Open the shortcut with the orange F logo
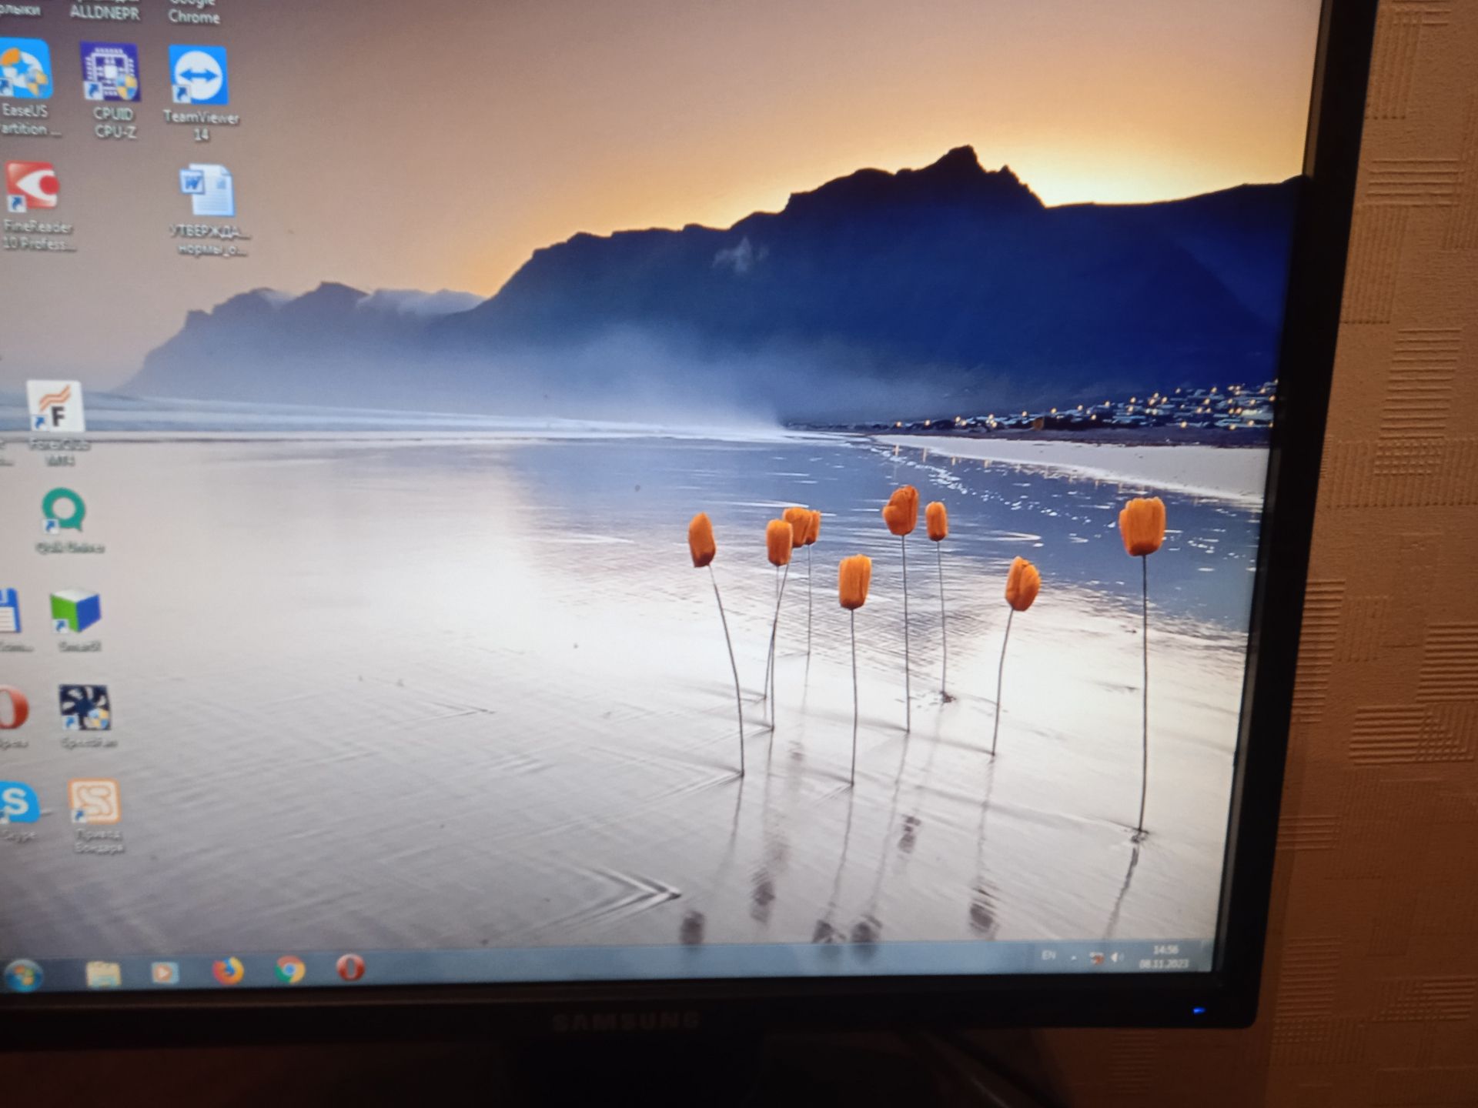 tap(55, 422)
